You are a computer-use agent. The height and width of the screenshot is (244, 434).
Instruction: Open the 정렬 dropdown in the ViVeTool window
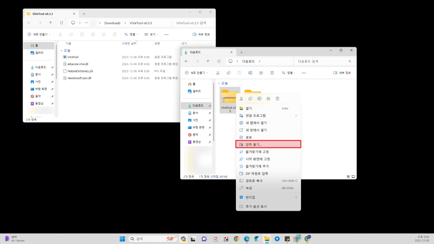click(131, 34)
